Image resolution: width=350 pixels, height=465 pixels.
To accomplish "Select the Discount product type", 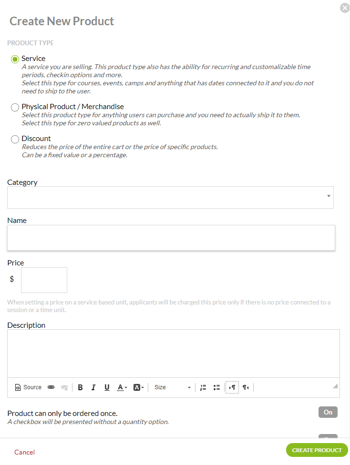I will [15, 139].
